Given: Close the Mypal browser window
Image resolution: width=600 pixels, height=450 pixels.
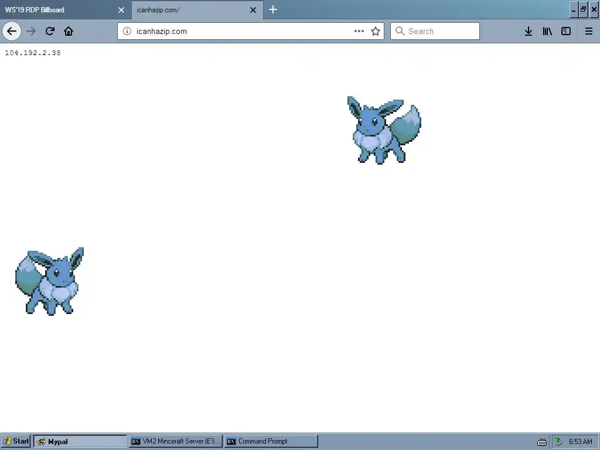Looking at the screenshot, I should click(x=594, y=9).
